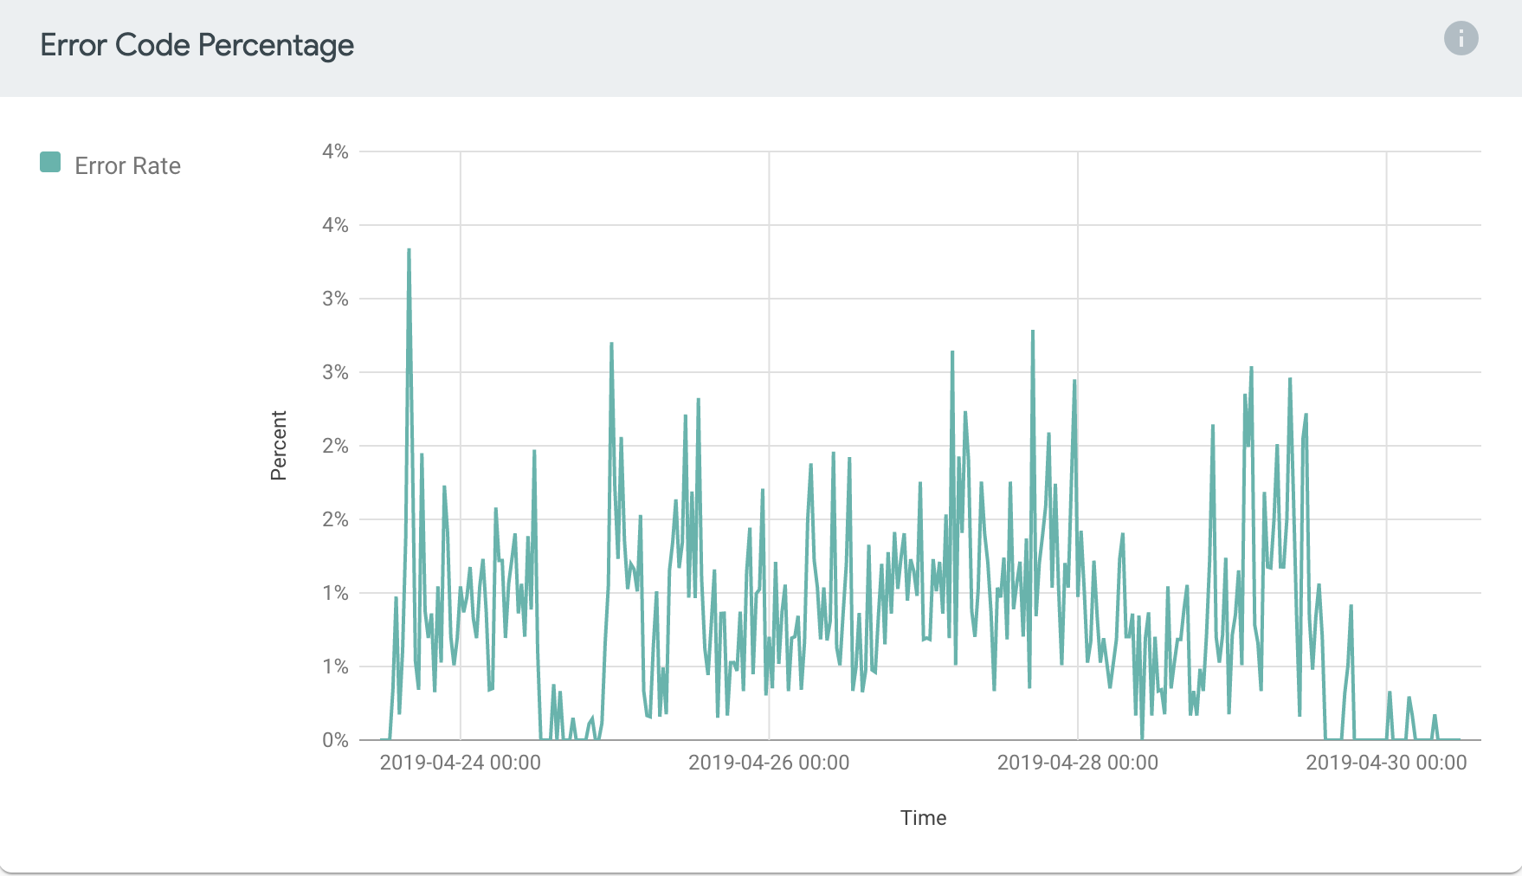Viewport: 1522px width, 876px height.
Task: Click the upper 2% y-axis label
Action: point(335,446)
